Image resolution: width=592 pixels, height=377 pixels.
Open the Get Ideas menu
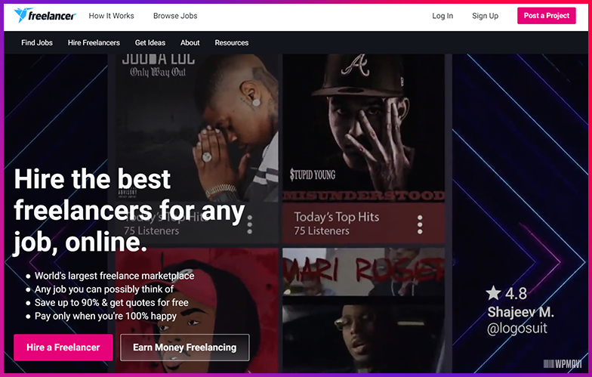click(x=150, y=42)
